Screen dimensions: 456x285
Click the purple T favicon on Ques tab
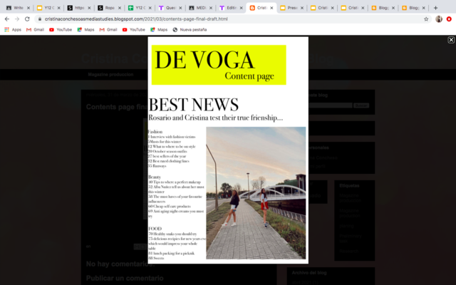coord(161,8)
